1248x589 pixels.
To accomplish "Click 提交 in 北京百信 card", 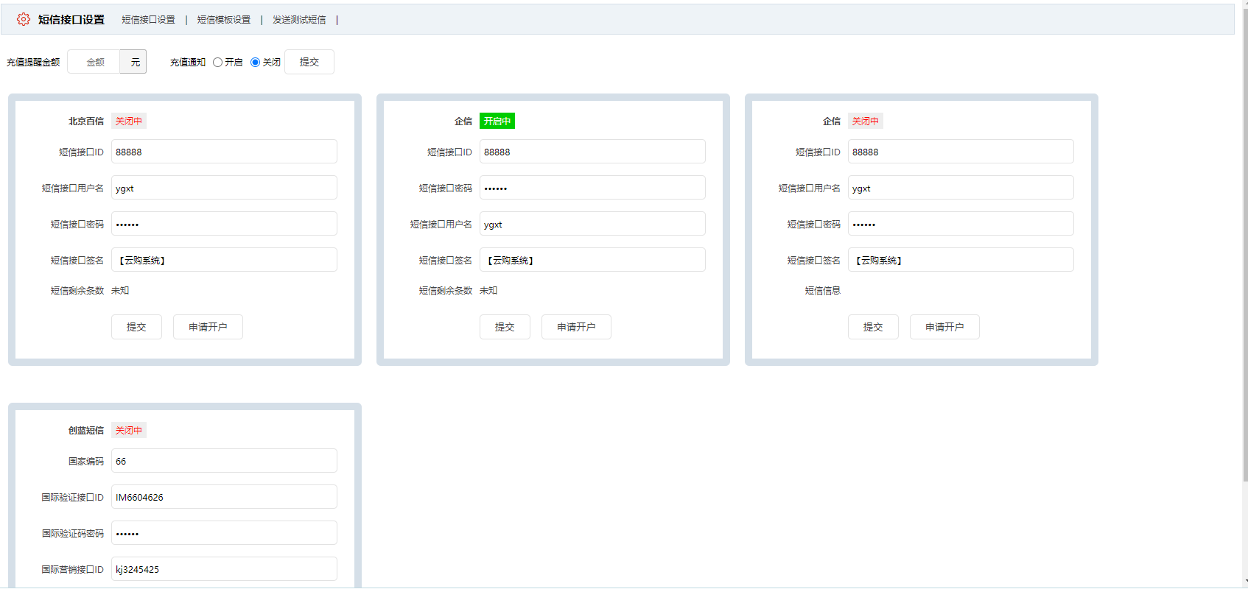I will pyautogui.click(x=136, y=327).
